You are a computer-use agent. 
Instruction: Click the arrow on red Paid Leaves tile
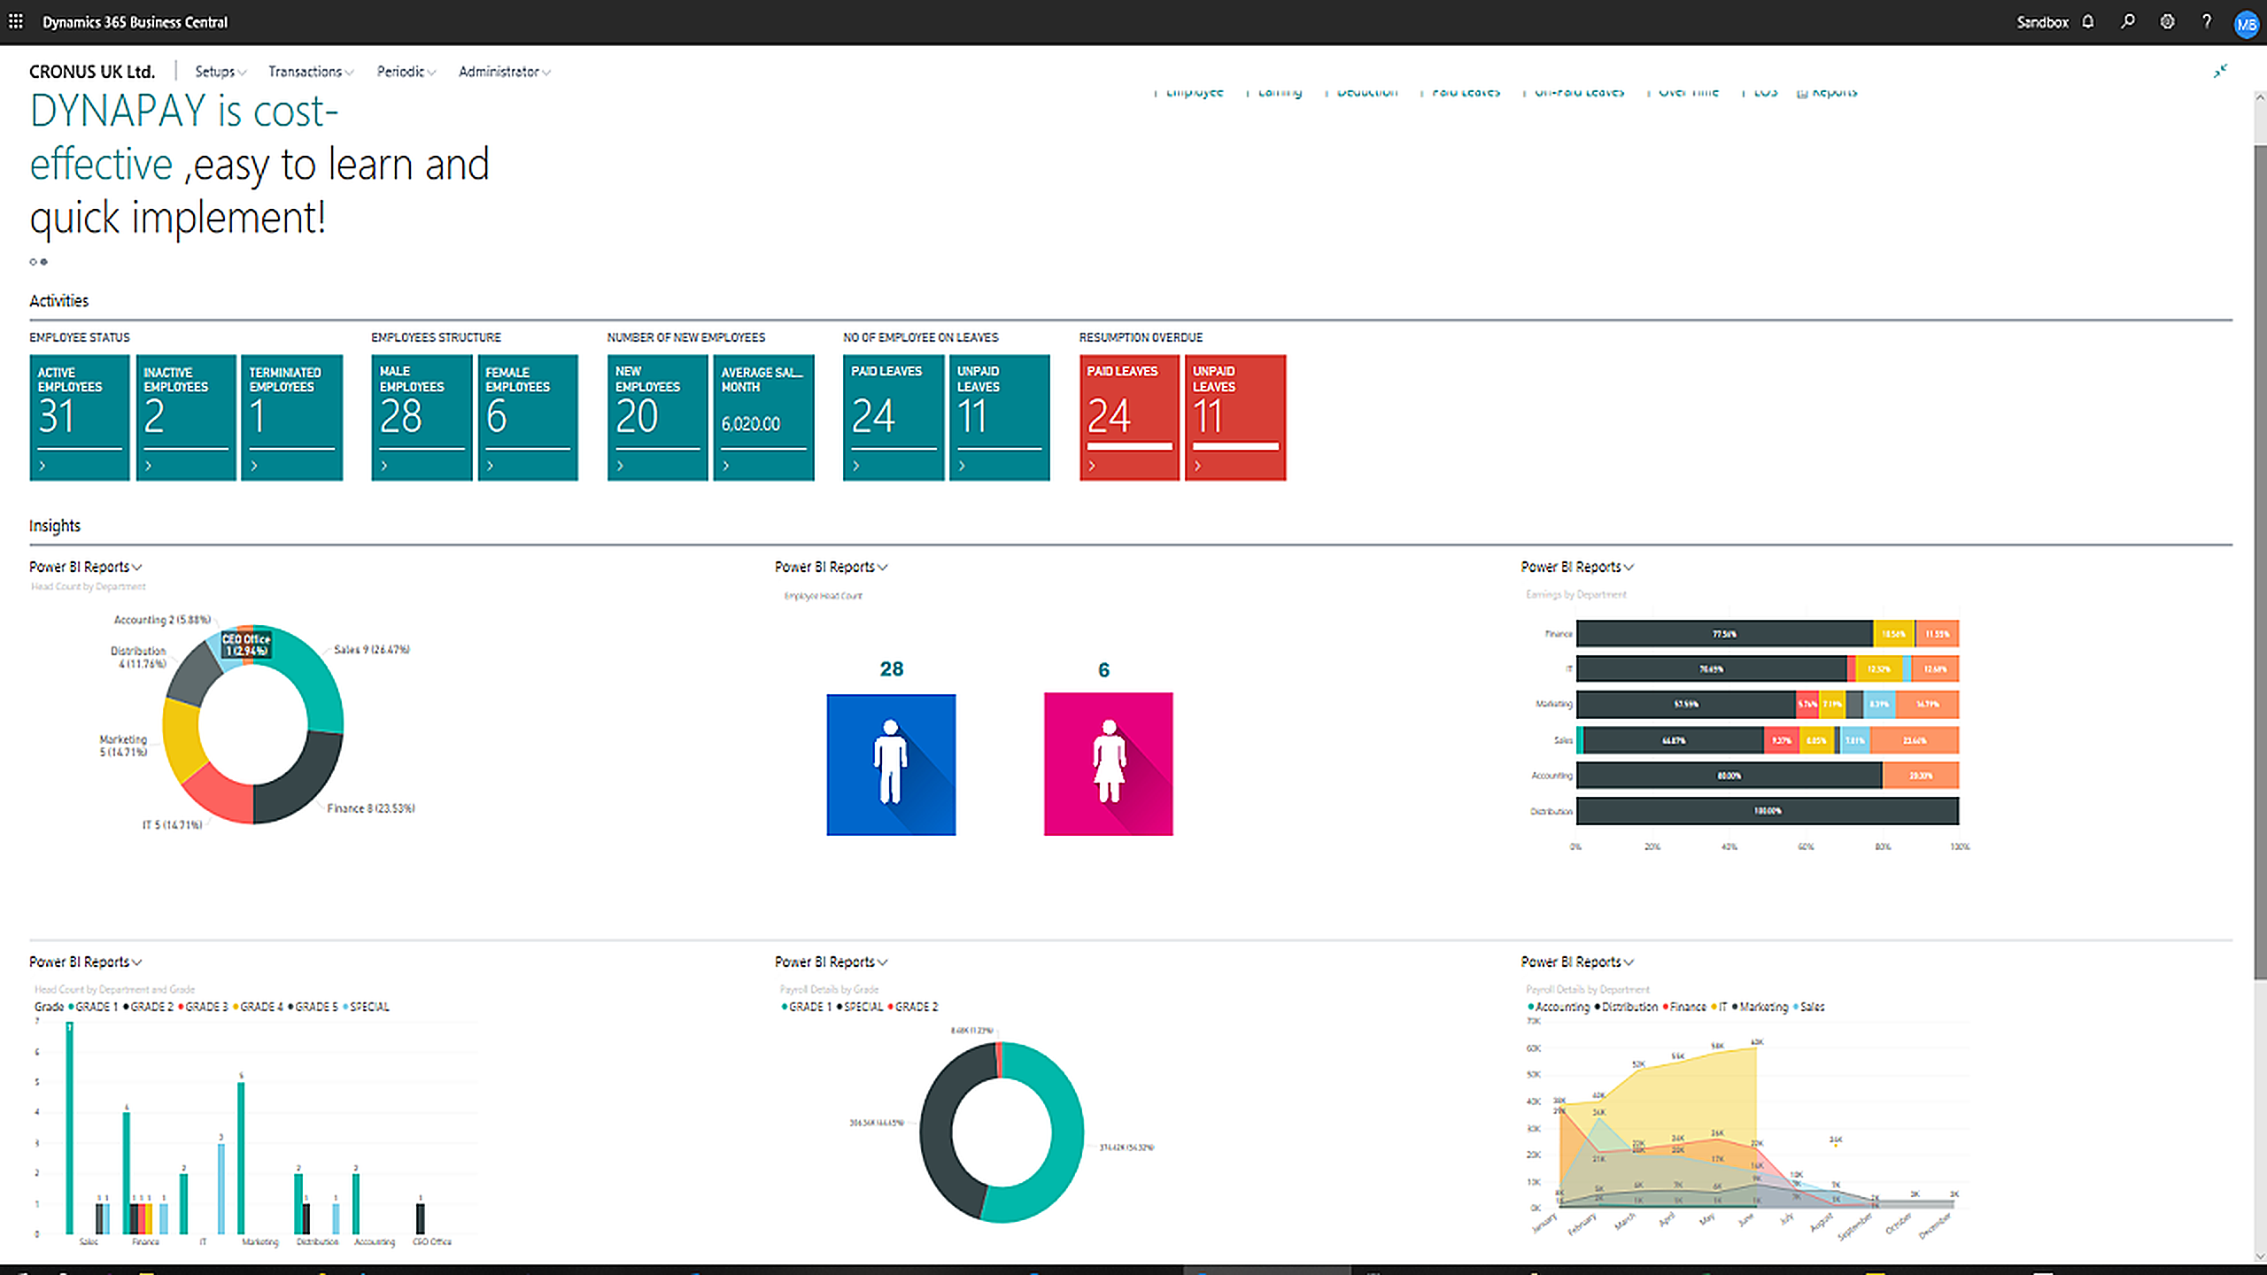click(x=1092, y=466)
